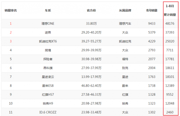Click cumulative sales value 18611
The height and width of the screenshot is (116, 180).
tap(170, 68)
